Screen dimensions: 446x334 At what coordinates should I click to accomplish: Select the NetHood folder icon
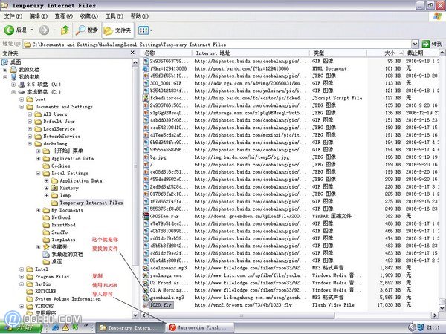click(46, 217)
